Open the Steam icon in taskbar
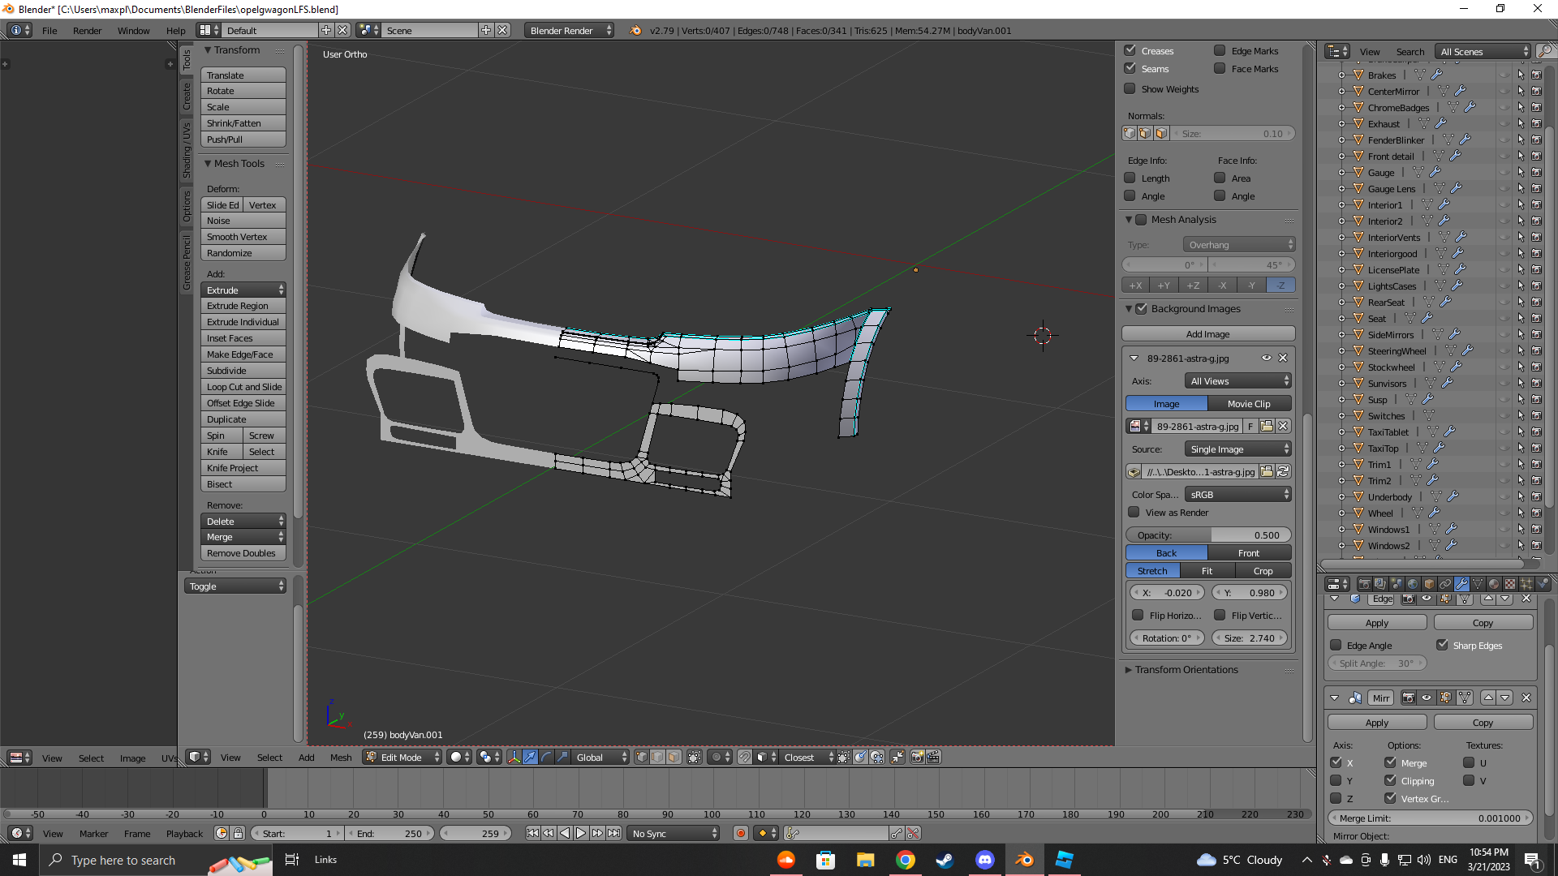1558x876 pixels. [x=945, y=860]
